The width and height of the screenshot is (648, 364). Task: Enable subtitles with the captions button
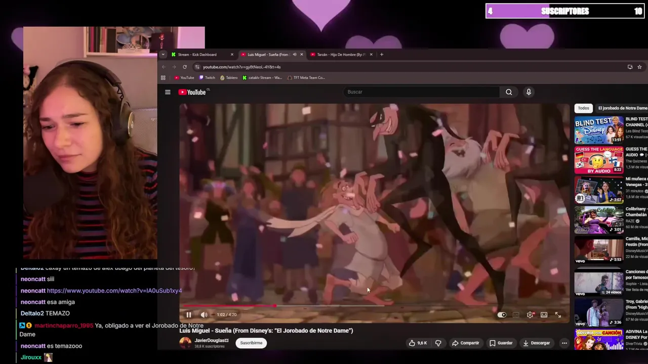click(x=516, y=315)
